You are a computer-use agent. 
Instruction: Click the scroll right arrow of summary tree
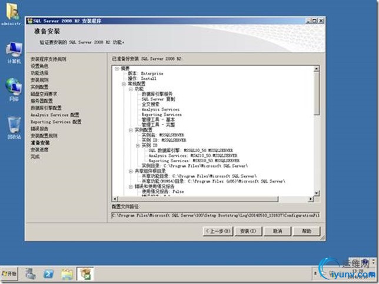(311, 199)
